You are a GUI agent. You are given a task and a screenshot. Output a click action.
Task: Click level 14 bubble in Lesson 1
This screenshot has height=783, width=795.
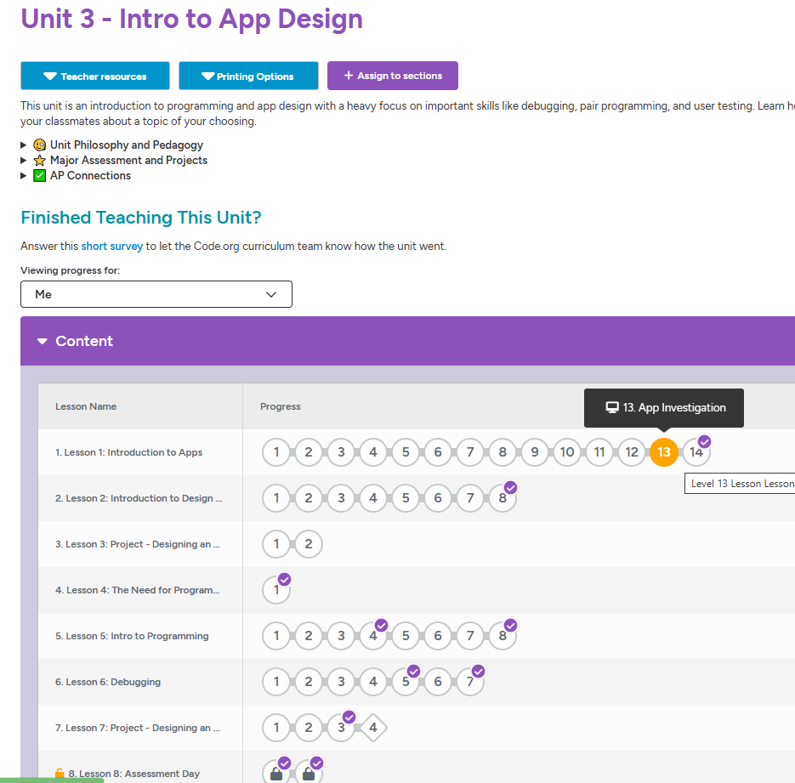(696, 452)
